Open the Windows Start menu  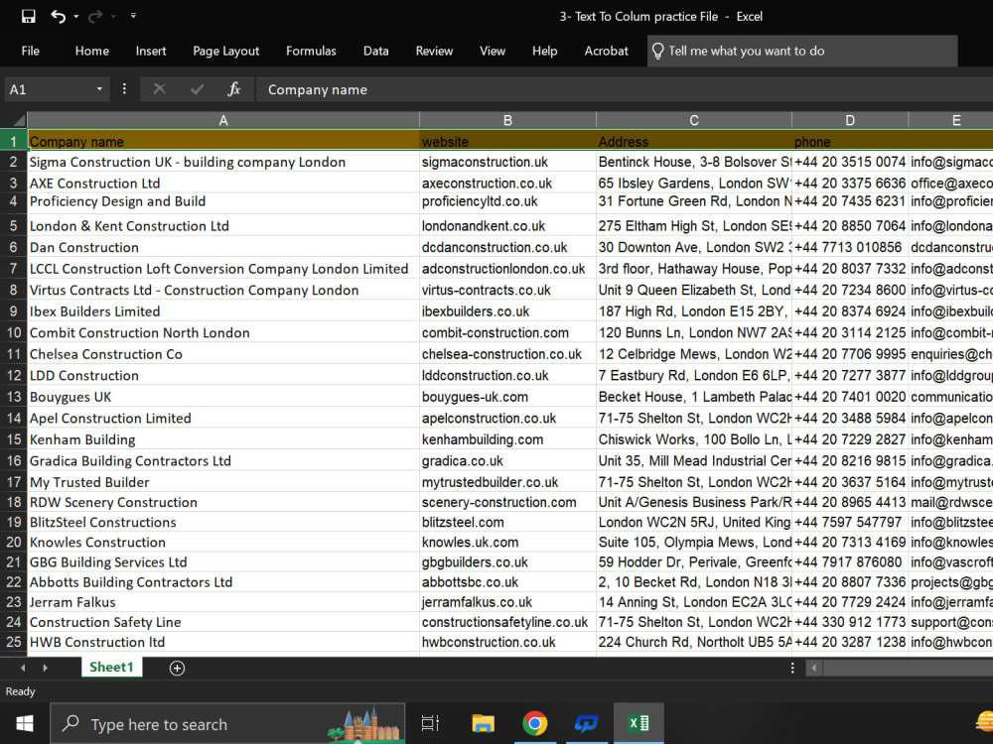[25, 723]
